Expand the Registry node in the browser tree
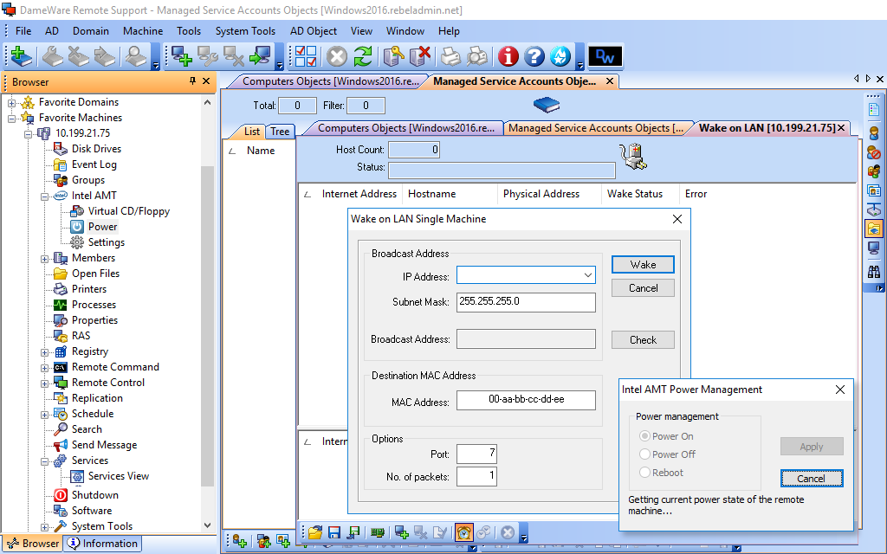Viewport: 887px width, 554px height. [43, 351]
